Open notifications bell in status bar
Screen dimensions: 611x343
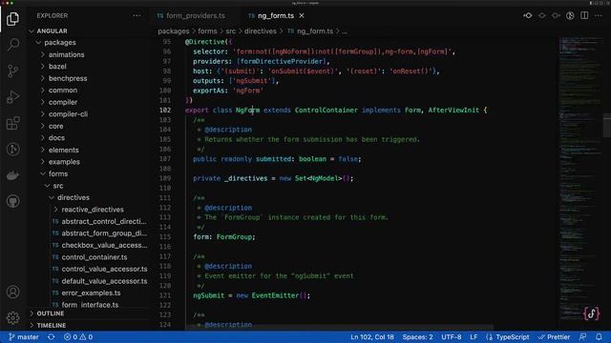pyautogui.click(x=599, y=336)
